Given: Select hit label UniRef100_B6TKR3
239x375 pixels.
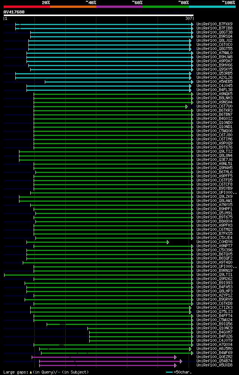Looking at the screenshot, I should tap(214, 111).
